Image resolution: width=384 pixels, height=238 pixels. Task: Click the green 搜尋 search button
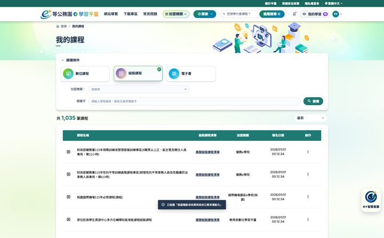[x=313, y=101]
